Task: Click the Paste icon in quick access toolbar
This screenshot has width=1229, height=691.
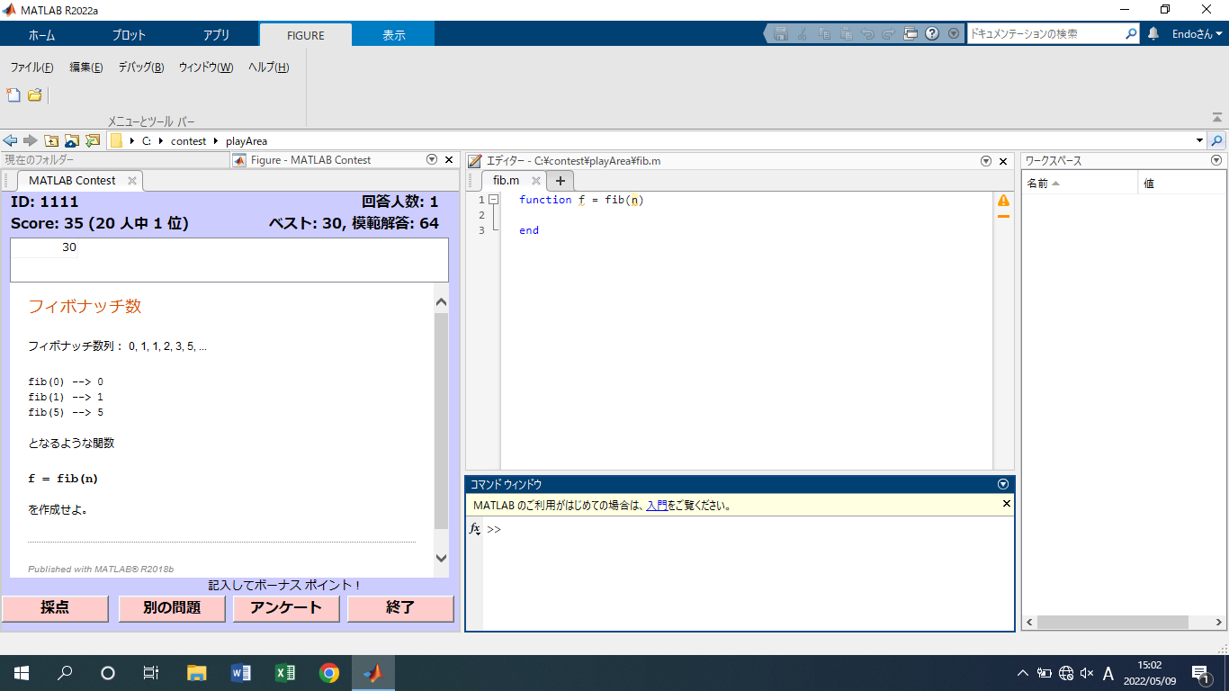Action: pos(846,34)
